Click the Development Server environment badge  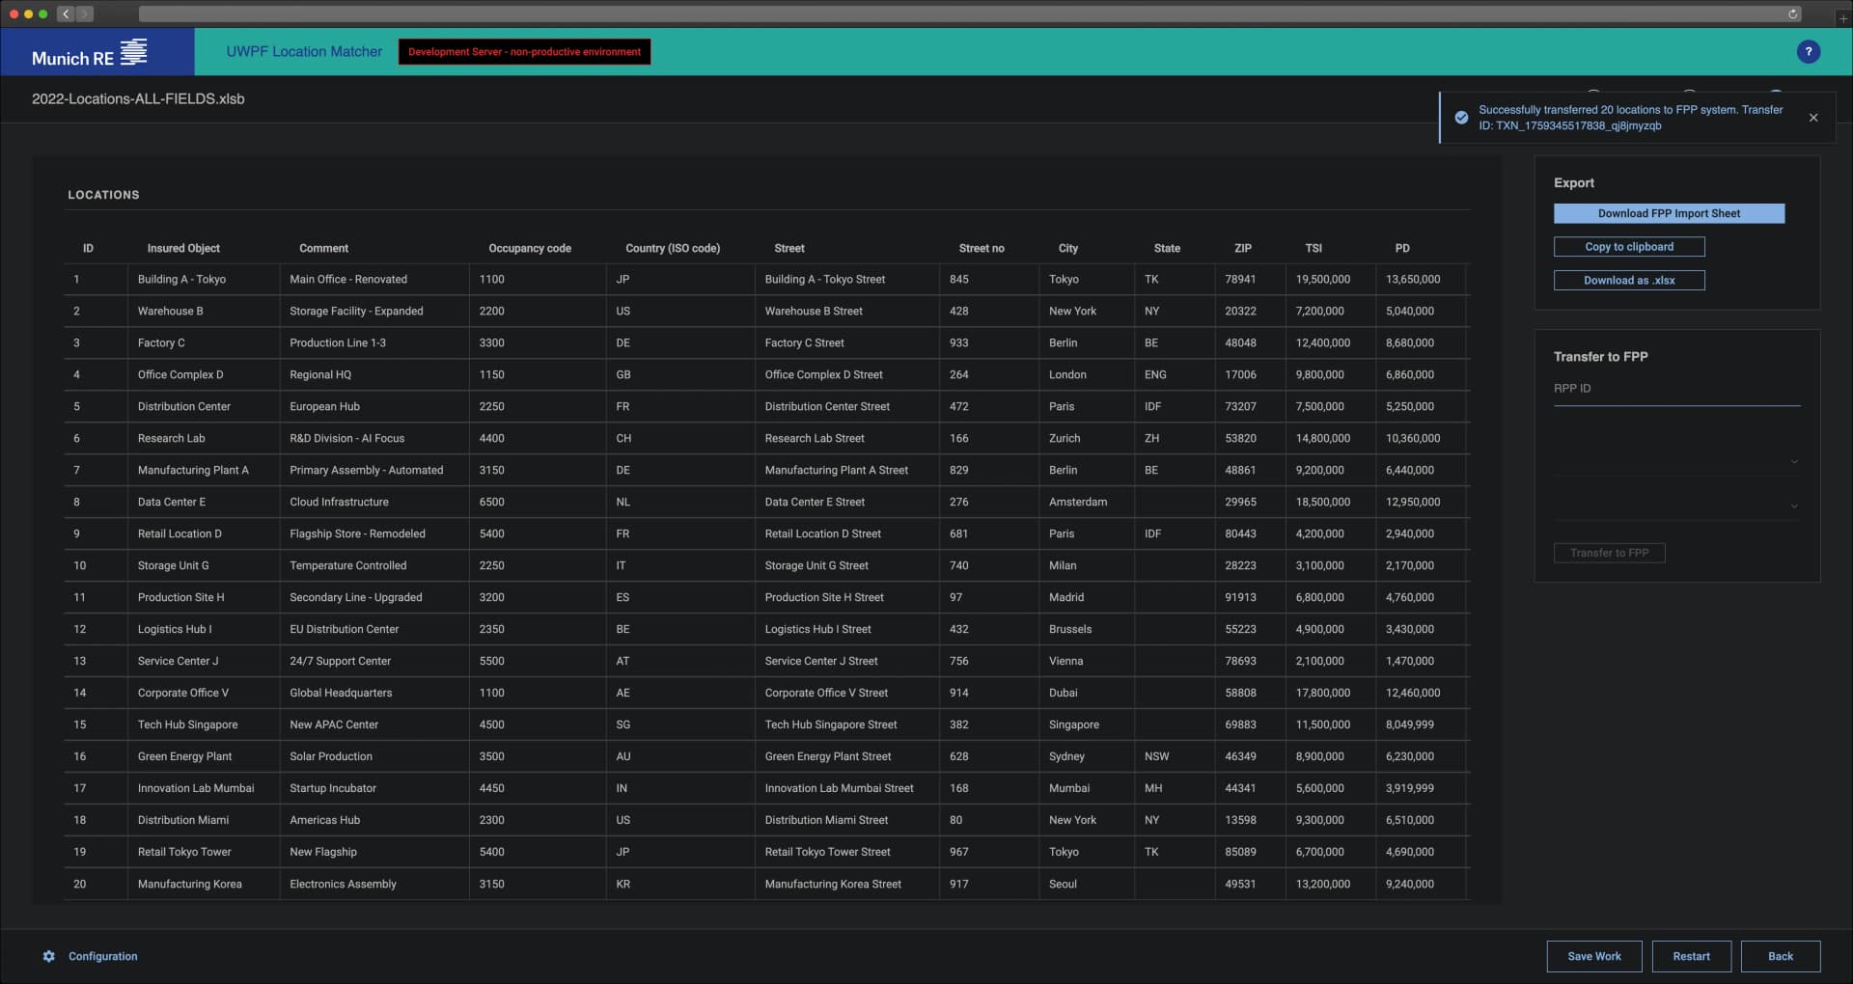point(524,52)
